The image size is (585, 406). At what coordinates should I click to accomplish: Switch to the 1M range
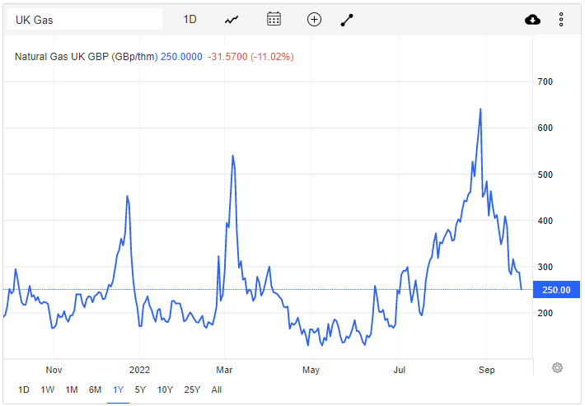coord(71,390)
